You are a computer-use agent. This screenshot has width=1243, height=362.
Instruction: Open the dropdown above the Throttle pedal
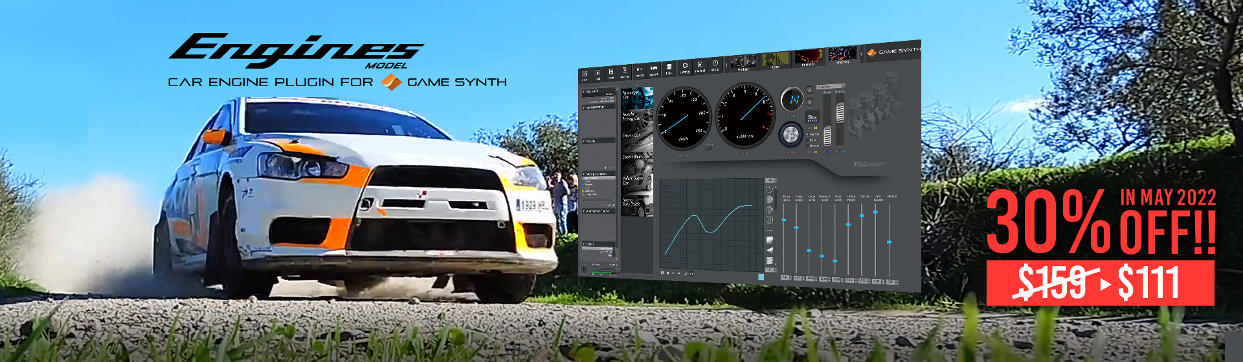[831, 86]
